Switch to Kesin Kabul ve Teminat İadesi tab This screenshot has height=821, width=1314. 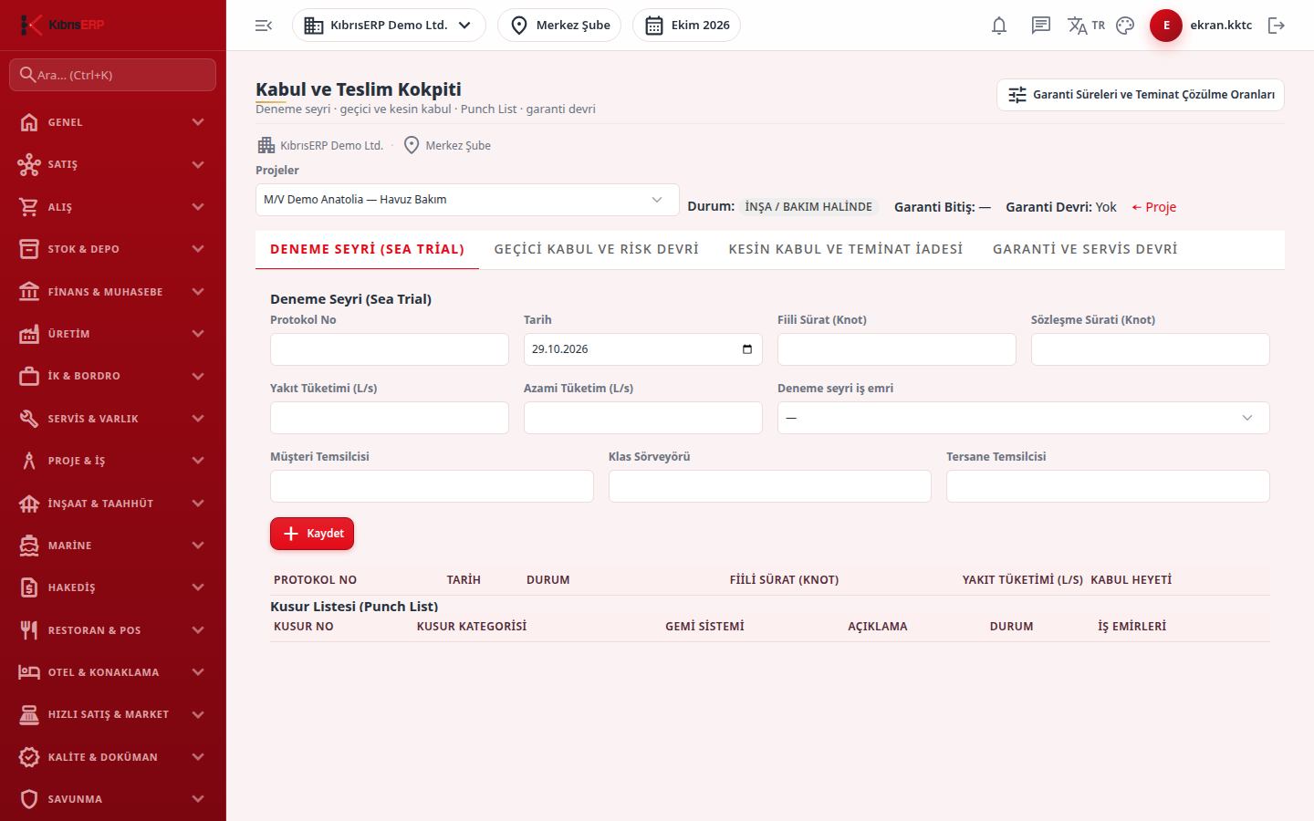[846, 249]
